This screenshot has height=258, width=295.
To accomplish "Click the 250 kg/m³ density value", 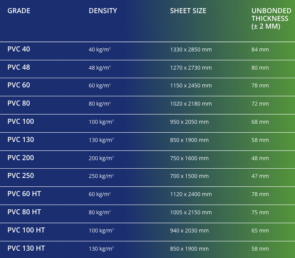I will [x=101, y=176].
